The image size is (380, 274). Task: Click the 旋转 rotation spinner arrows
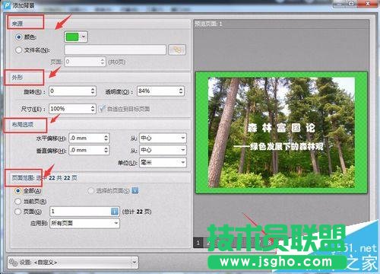(93, 91)
